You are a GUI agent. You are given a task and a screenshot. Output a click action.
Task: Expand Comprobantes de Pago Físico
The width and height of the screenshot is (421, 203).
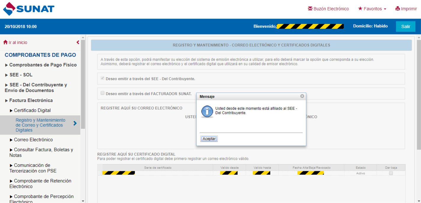[41, 65]
